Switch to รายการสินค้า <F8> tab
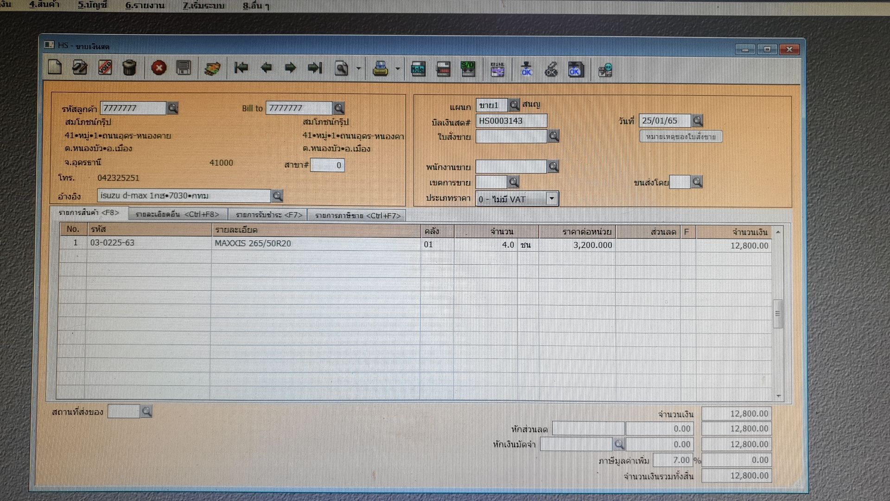This screenshot has width=890, height=501. 89,212
